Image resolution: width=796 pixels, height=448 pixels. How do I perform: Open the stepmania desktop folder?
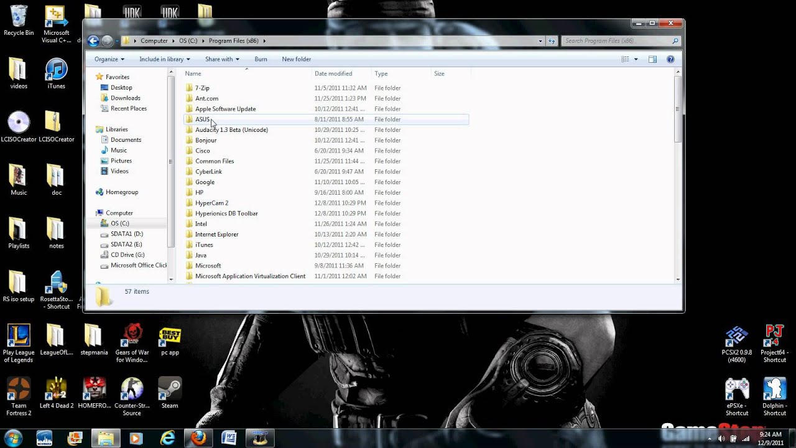[94, 340]
